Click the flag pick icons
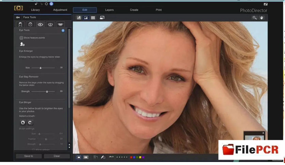Image resolution: width=285 pixels, height=165 pixels. click(x=111, y=157)
